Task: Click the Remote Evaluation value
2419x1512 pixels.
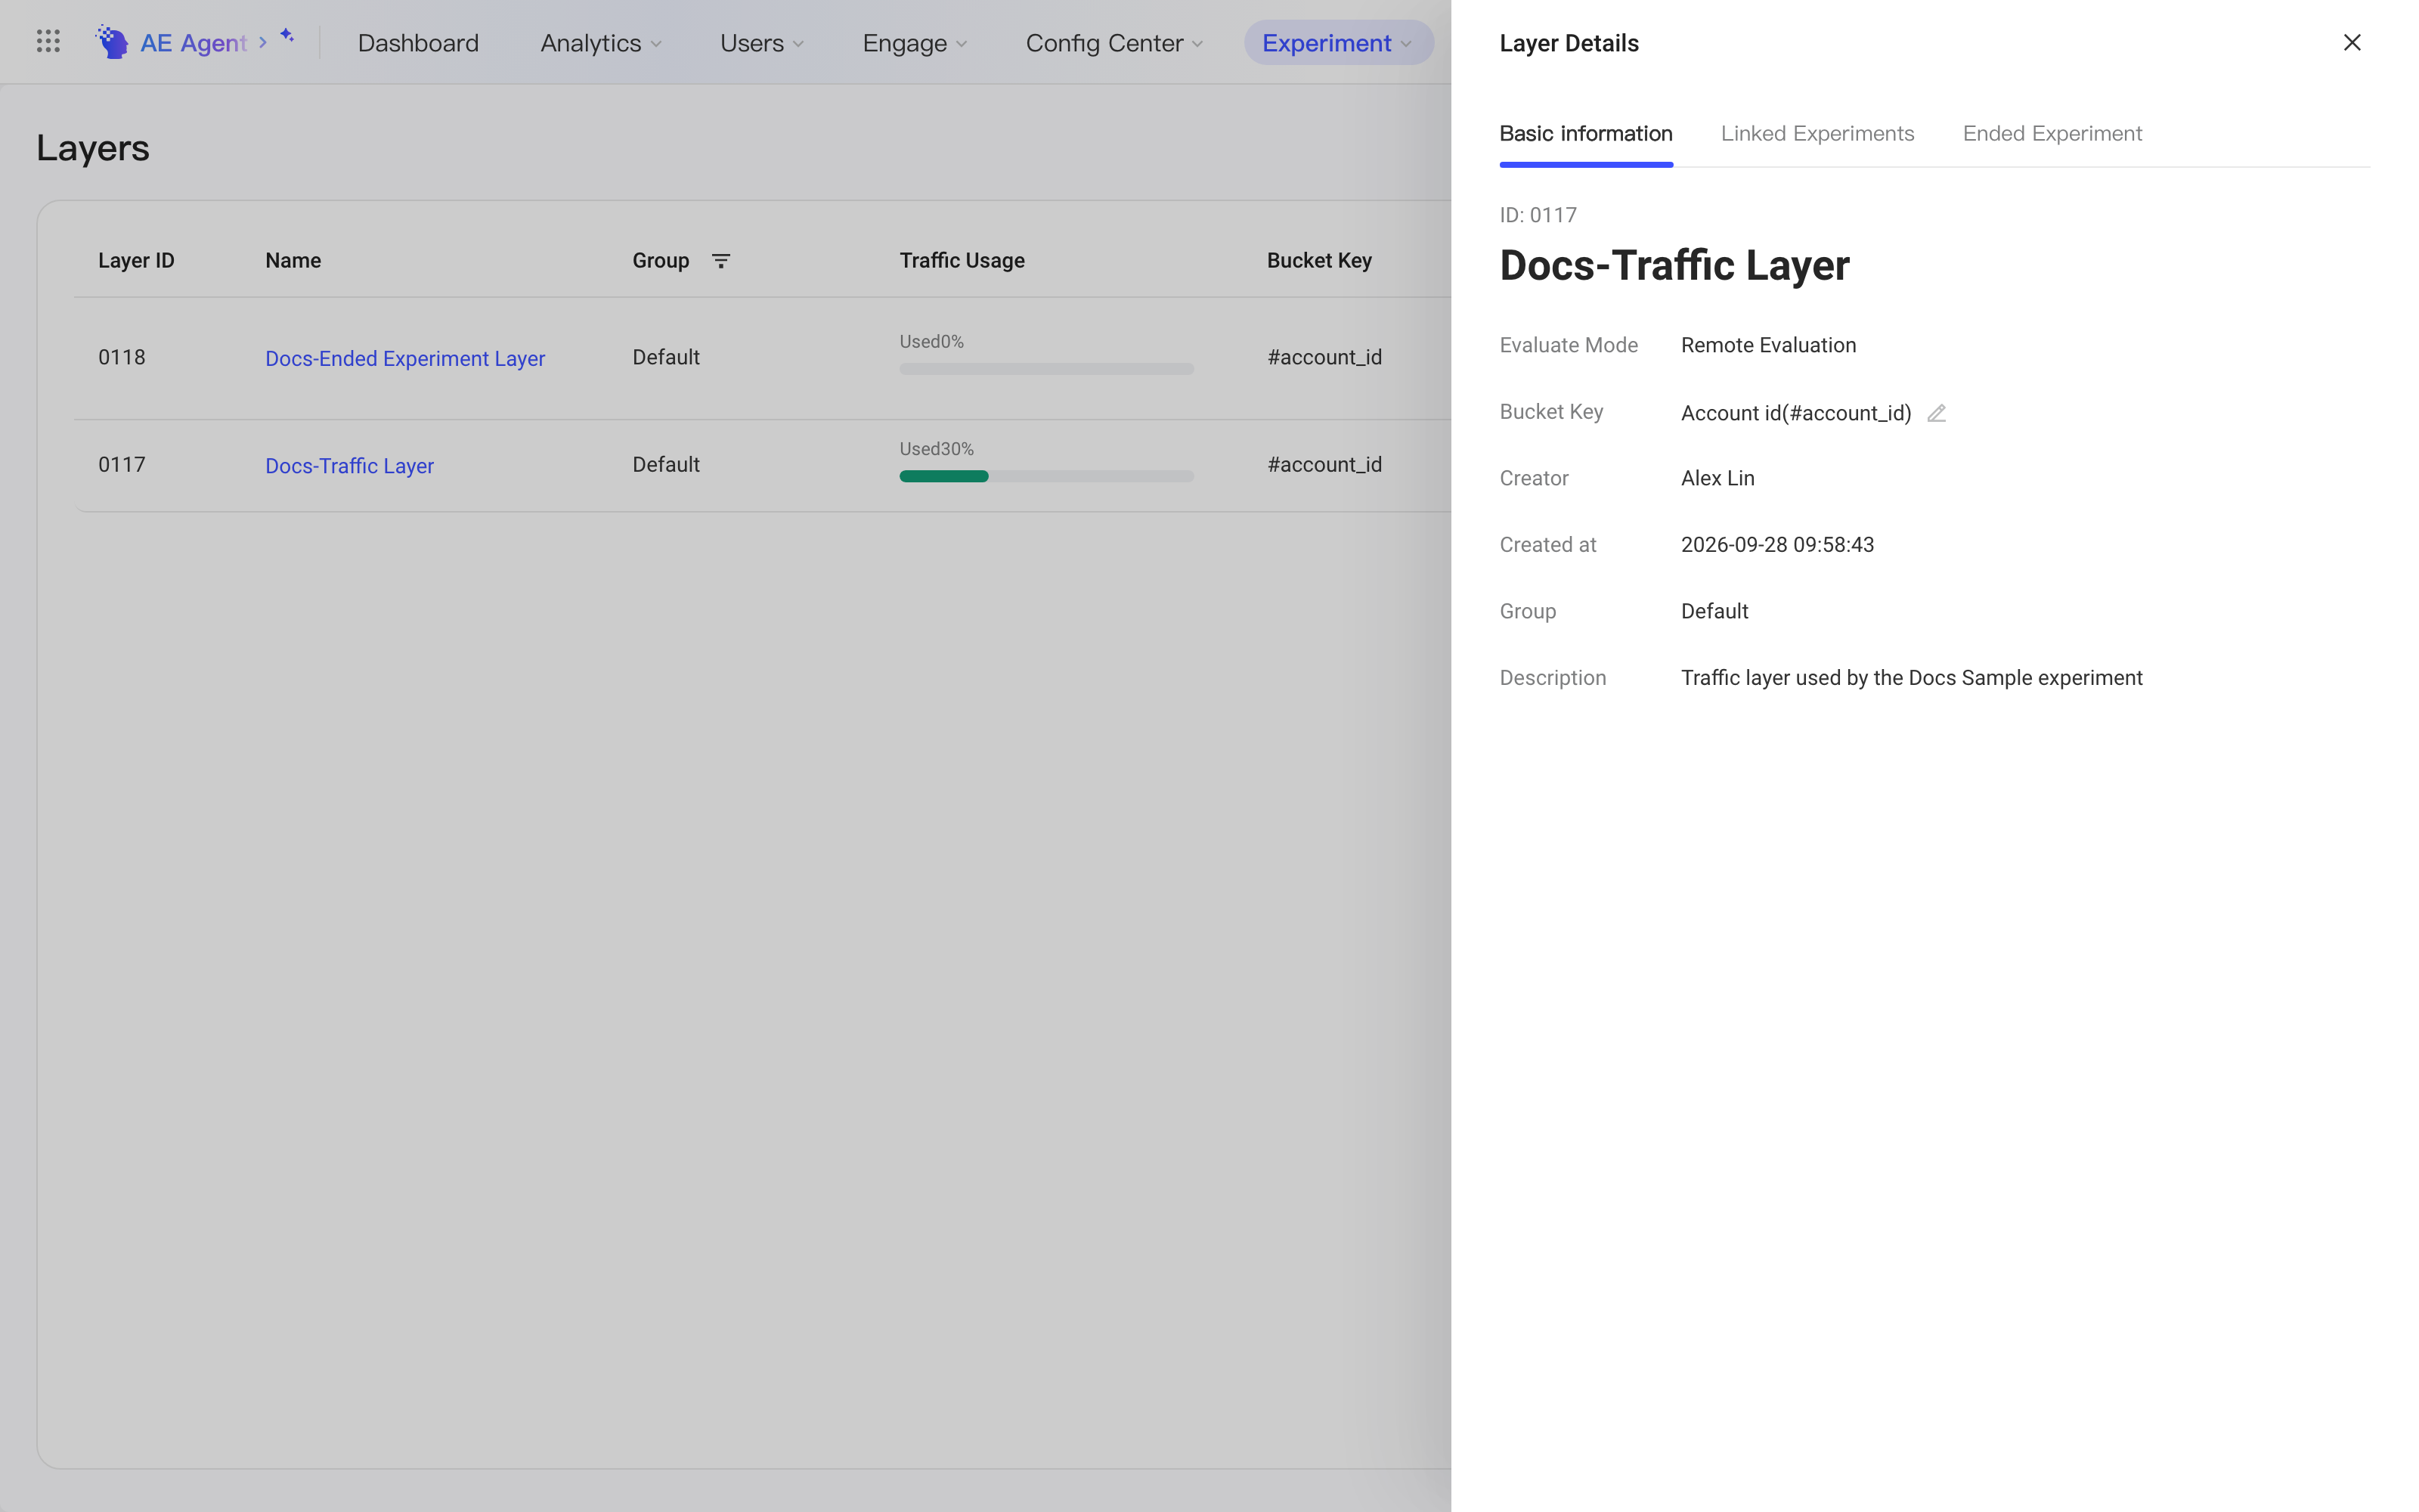Action: (1768, 345)
